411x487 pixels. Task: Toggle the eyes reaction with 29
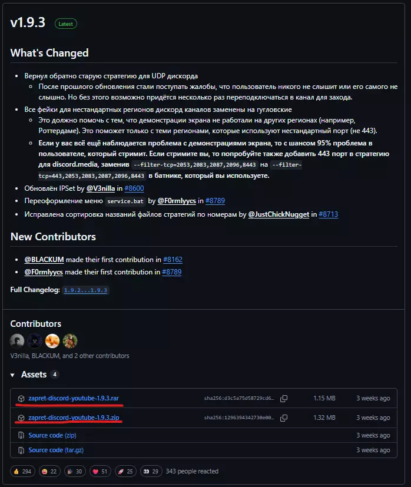[x=151, y=471]
